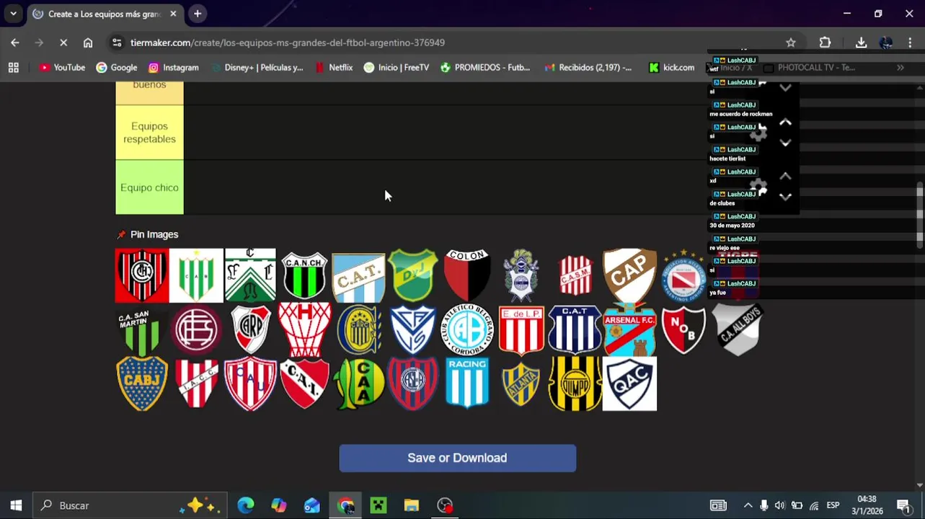Image resolution: width=925 pixels, height=519 pixels.
Task: Open the browser Downloads panel
Action: click(861, 43)
